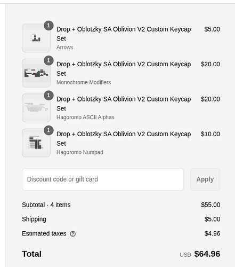The image size is (235, 267).
Task: Open the Arrows keycap set thumbnail
Action: click(x=36, y=38)
